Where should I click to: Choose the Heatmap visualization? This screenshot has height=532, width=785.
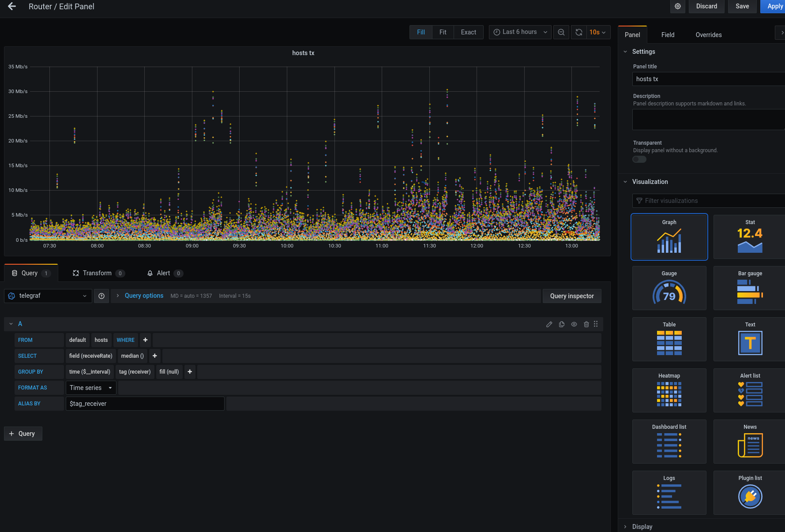669,390
